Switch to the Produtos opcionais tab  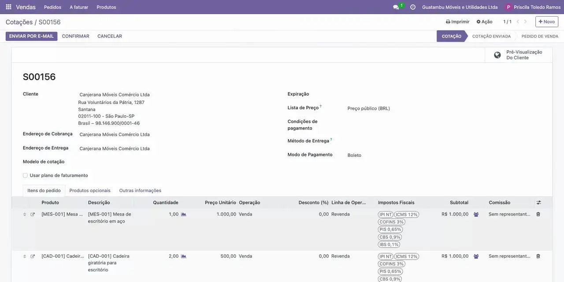coord(90,190)
